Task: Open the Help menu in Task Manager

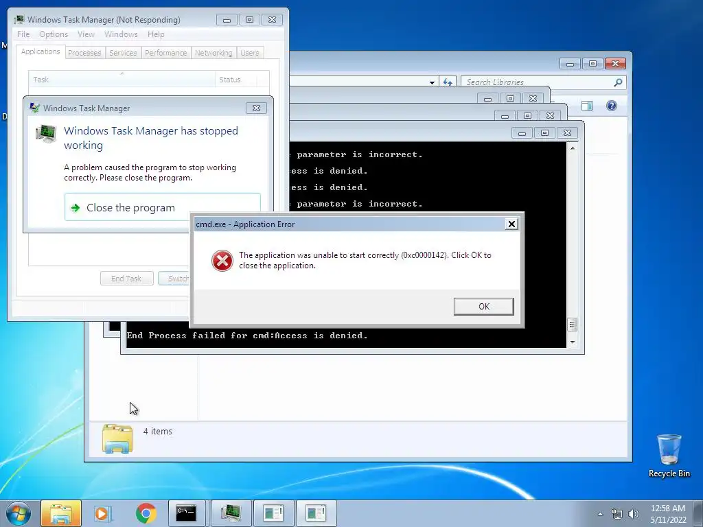Action: (156, 34)
